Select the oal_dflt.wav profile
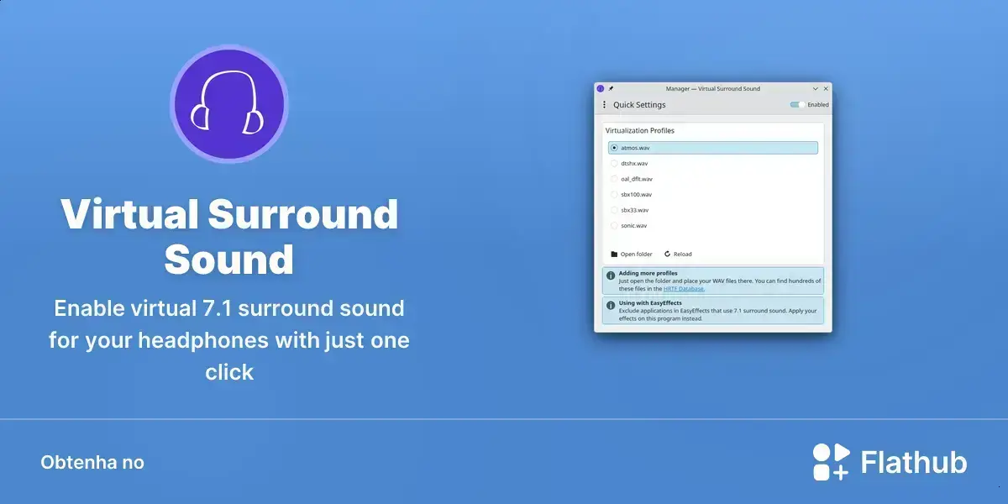This screenshot has width=1008, height=504. click(713, 179)
